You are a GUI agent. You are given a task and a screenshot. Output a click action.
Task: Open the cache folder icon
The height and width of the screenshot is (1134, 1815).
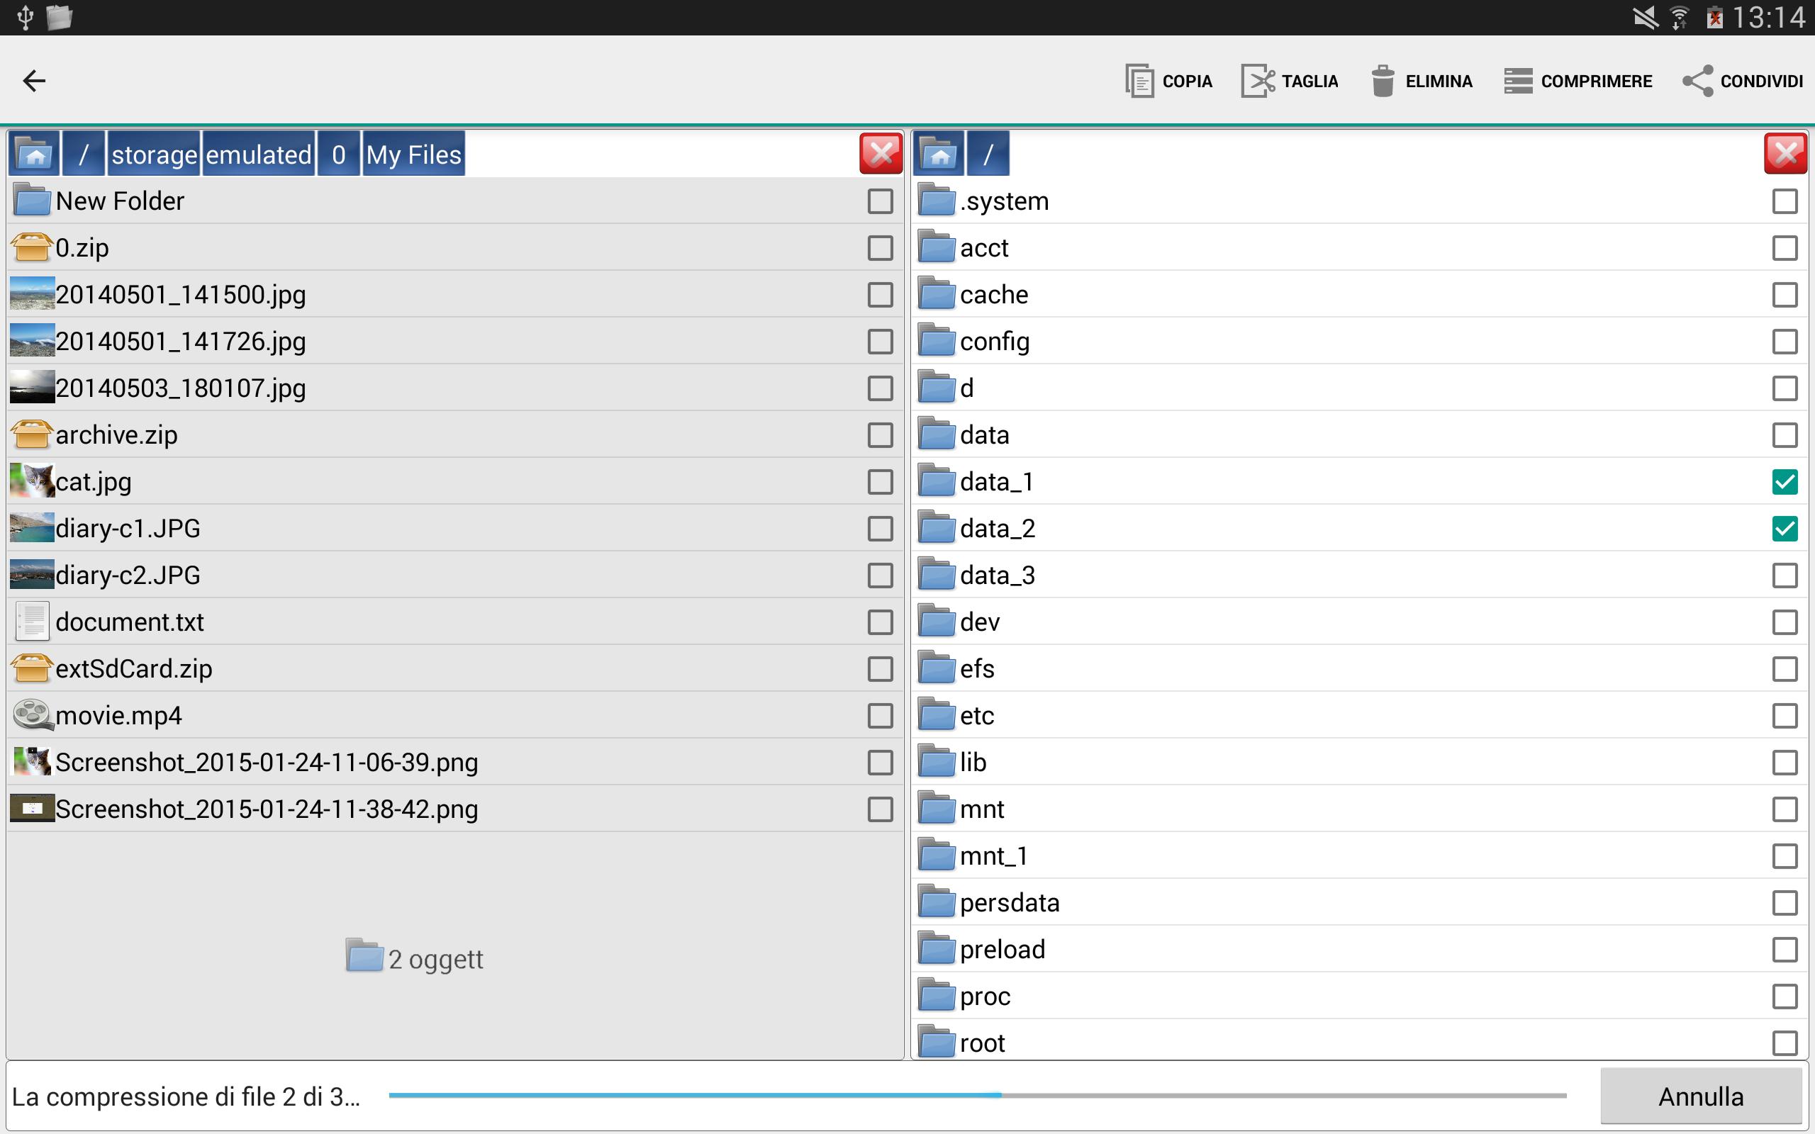(x=937, y=293)
